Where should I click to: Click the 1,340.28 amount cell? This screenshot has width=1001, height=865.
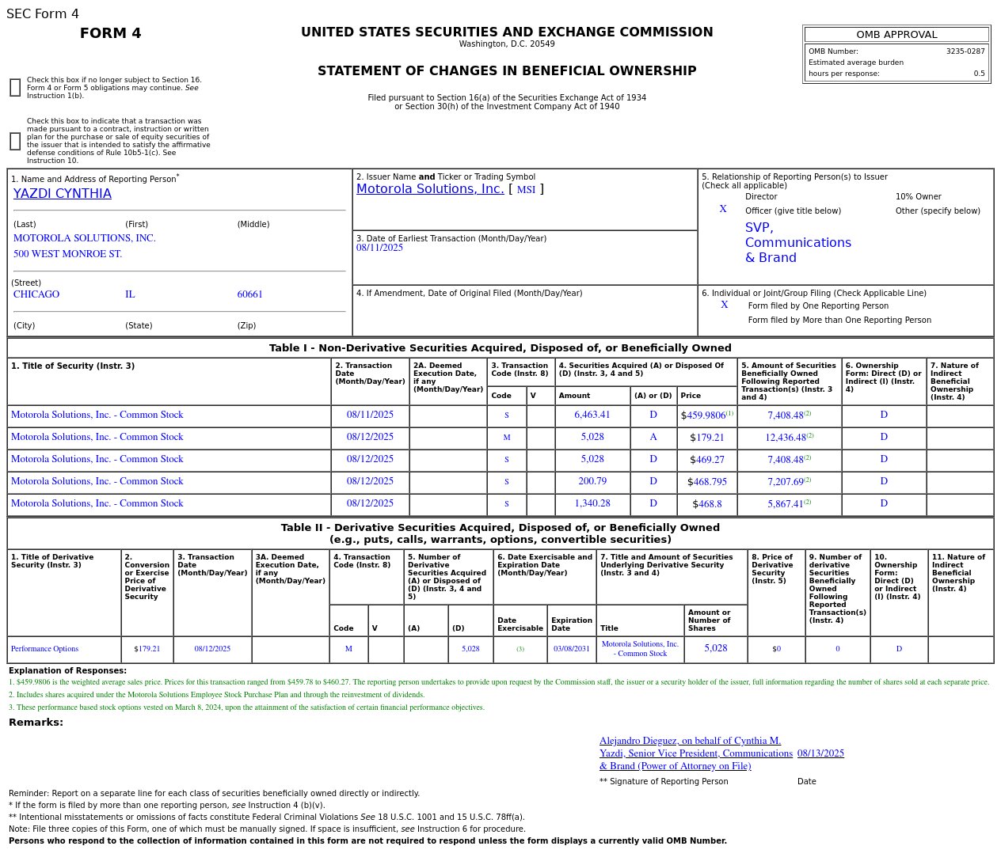[592, 503]
